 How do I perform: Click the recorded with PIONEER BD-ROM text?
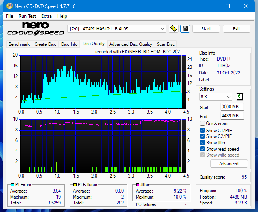click(137, 52)
